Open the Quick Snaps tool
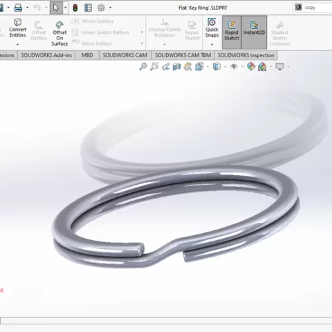 point(212,28)
